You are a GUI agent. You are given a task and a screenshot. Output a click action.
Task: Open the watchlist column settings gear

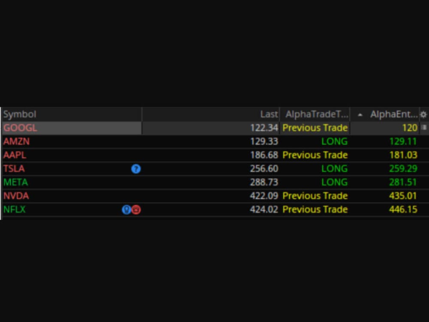point(423,115)
